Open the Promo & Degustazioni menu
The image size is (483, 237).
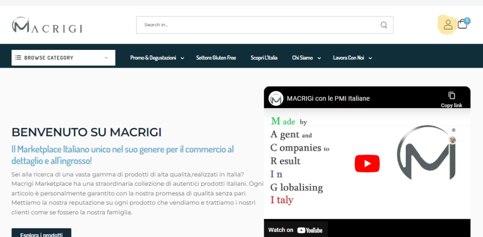[153, 58]
